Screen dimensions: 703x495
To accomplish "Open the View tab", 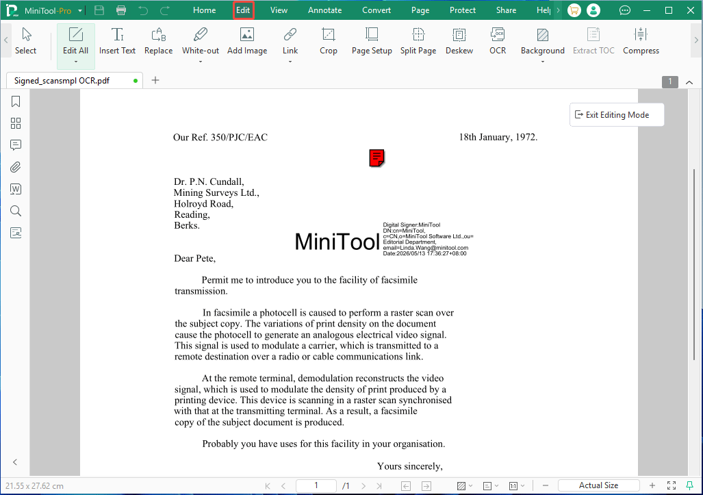I will click(x=279, y=10).
